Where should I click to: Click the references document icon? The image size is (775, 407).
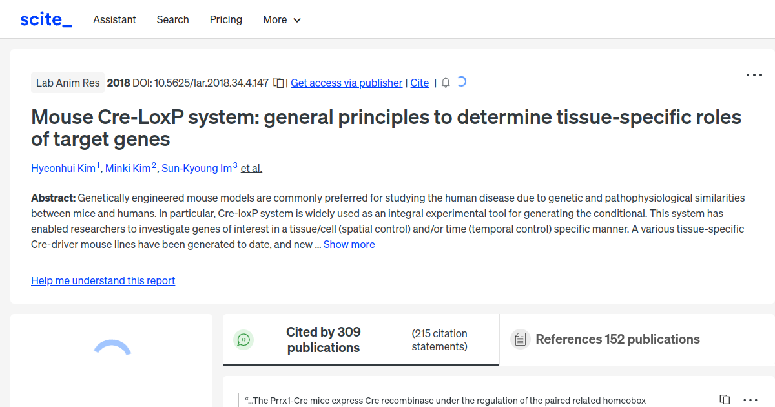(x=520, y=339)
